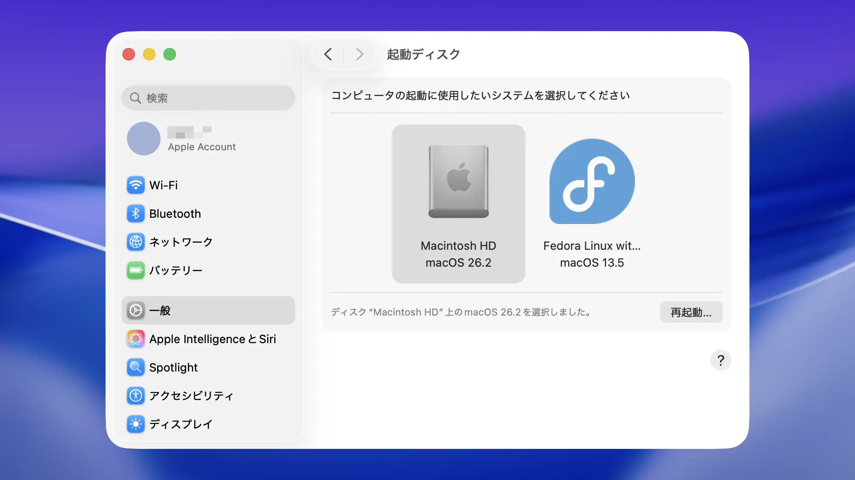Viewport: 855px width, 480px height.
Task: Open Wi-Fi settings icon in sidebar
Action: coord(135,185)
